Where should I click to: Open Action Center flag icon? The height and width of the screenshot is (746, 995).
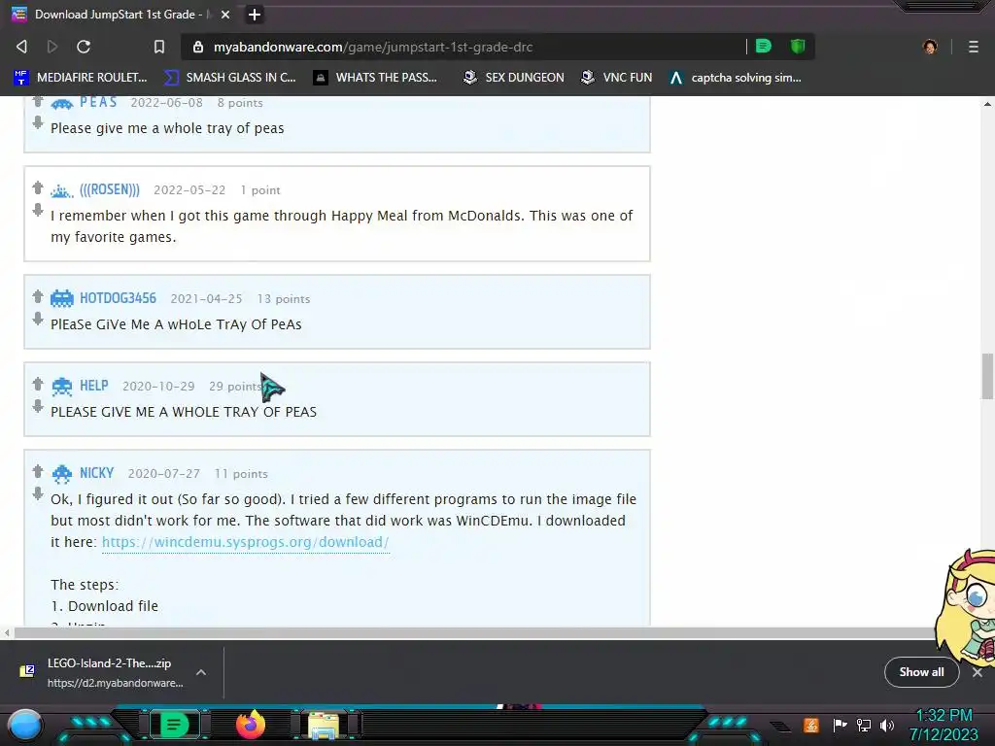pyautogui.click(x=841, y=725)
